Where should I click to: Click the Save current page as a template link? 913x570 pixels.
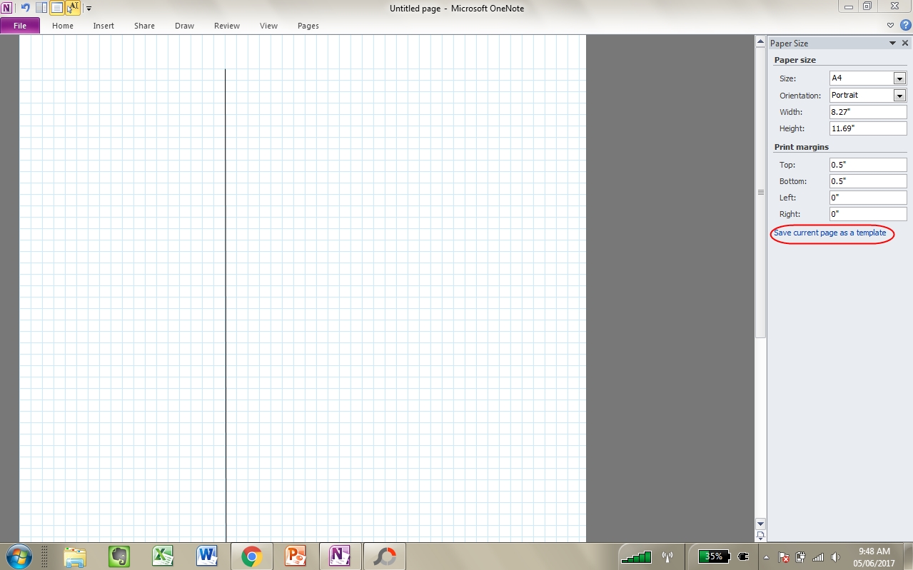pos(832,233)
